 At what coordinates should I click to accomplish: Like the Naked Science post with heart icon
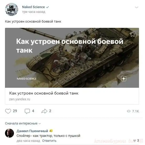[x=8, y=111]
